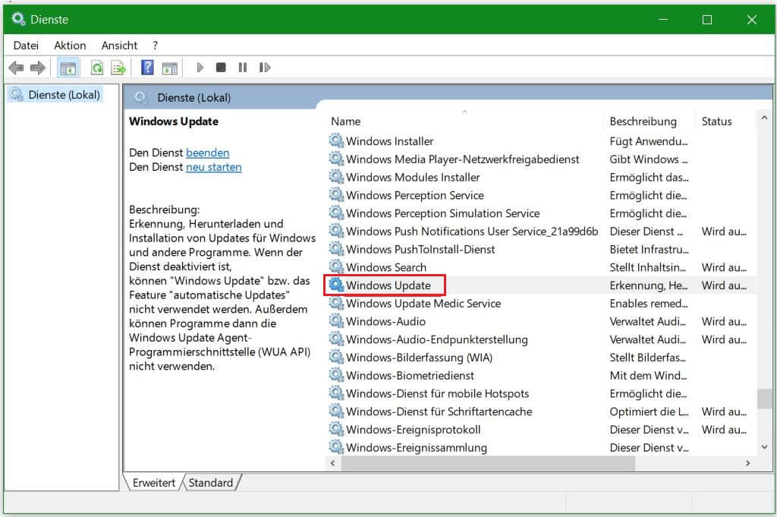Select Windows Perception Simulation Service row

[442, 213]
